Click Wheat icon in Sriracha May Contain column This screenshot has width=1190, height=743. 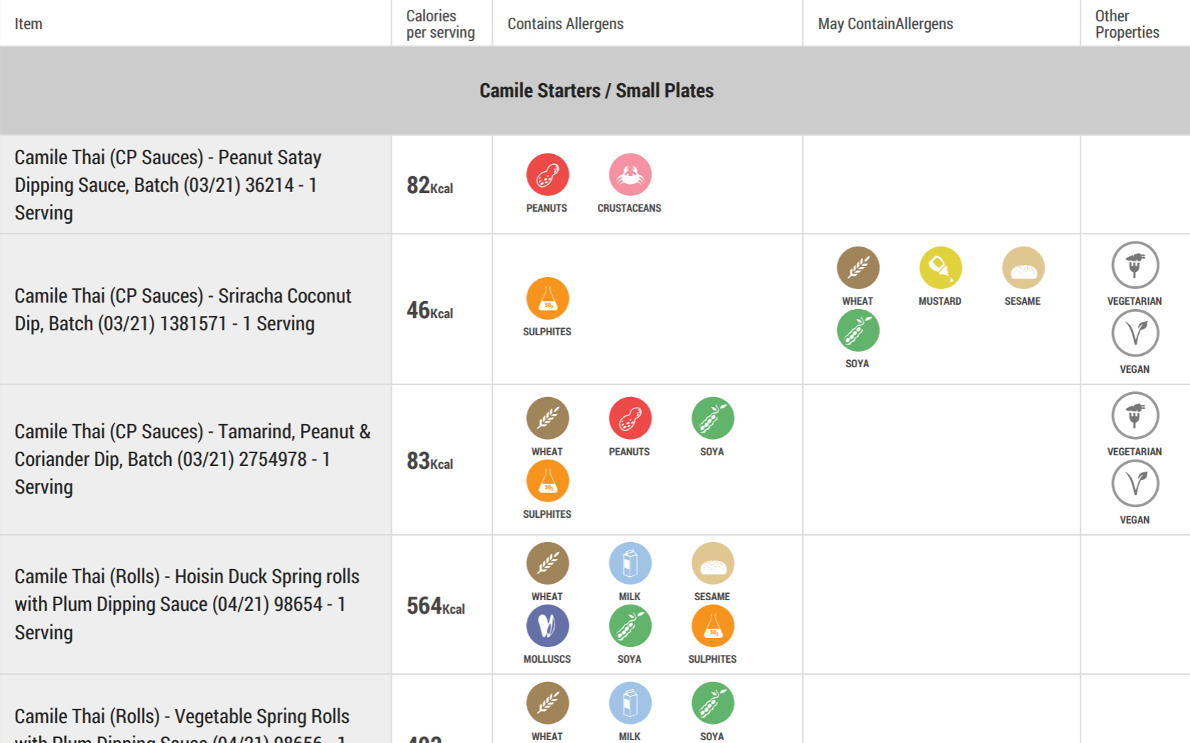point(858,268)
